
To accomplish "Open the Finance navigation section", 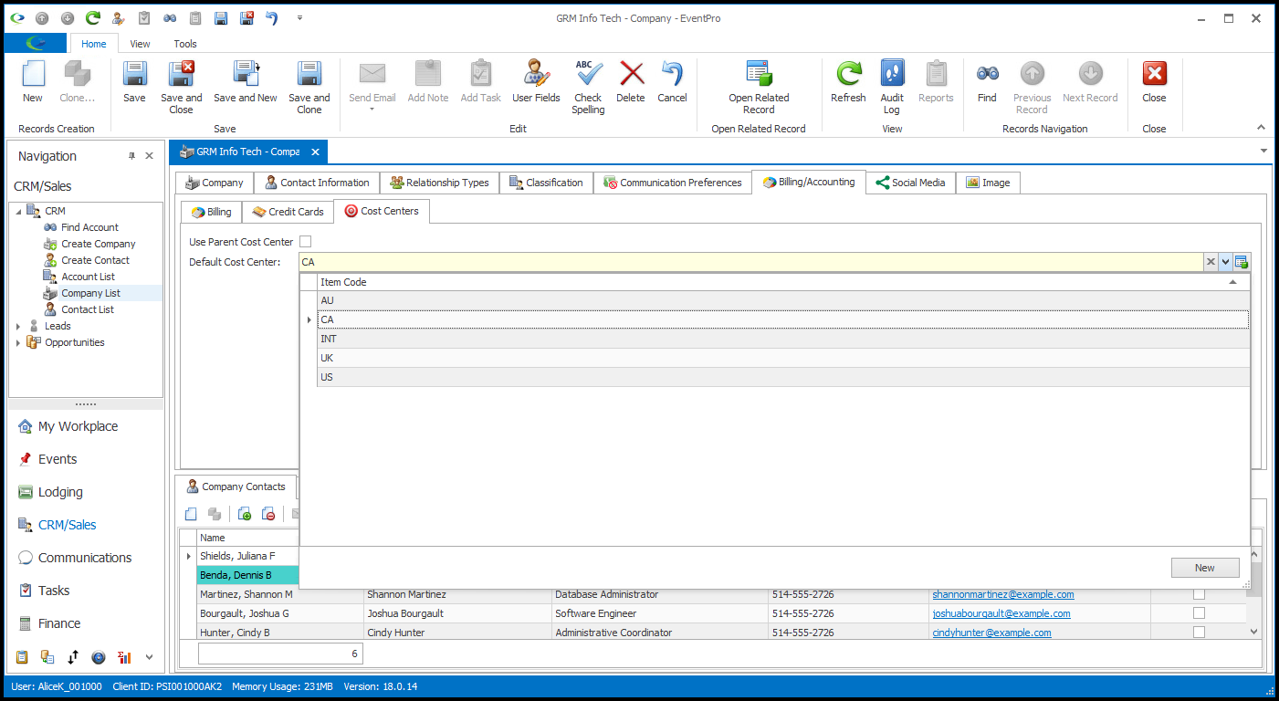I will click(59, 623).
